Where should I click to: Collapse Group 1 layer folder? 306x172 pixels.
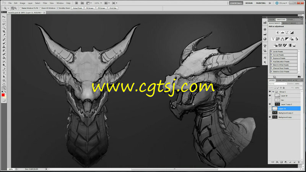(273, 92)
